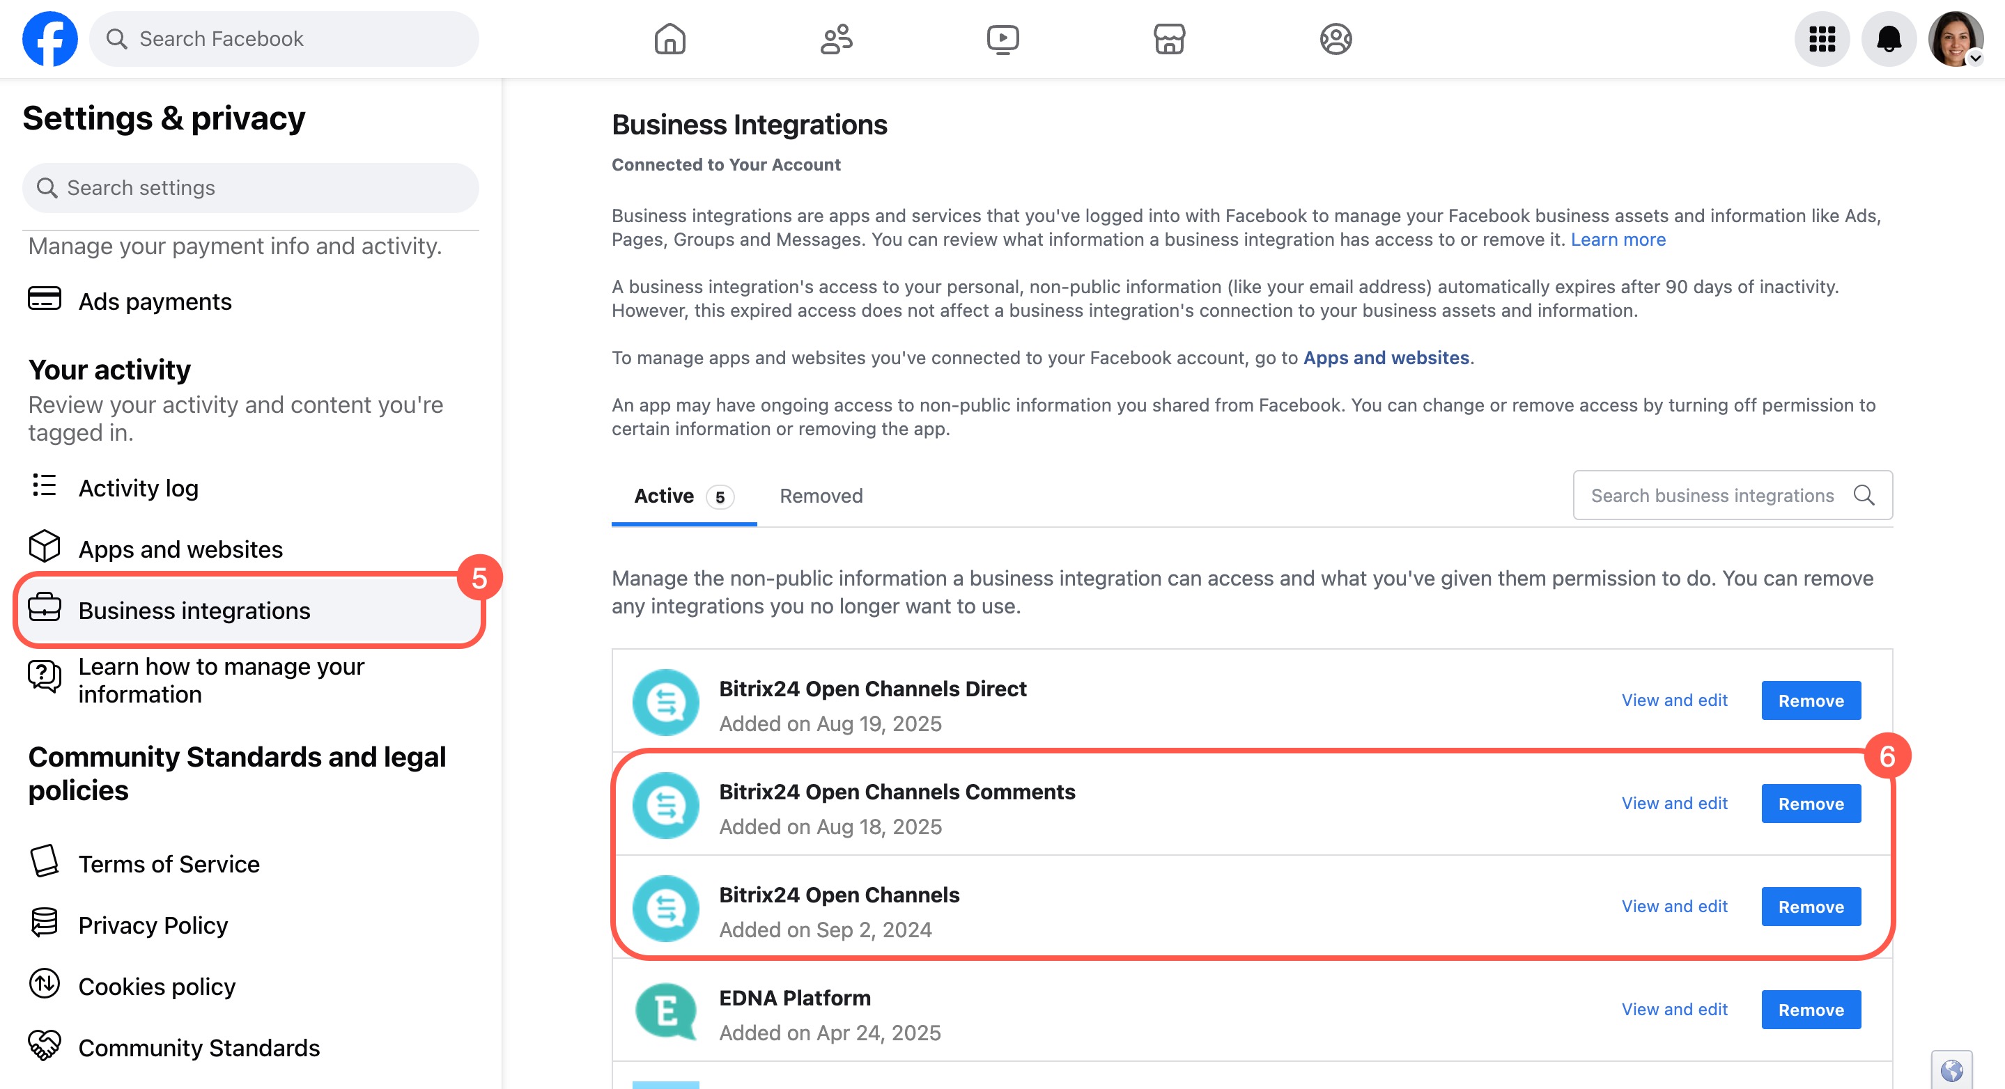2005x1089 pixels.
Task: Click the Facebook logo icon
Action: (50, 39)
